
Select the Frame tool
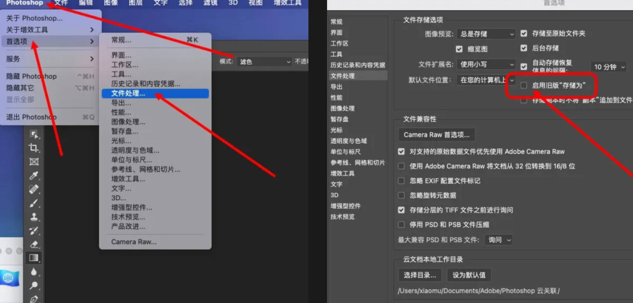[34, 162]
